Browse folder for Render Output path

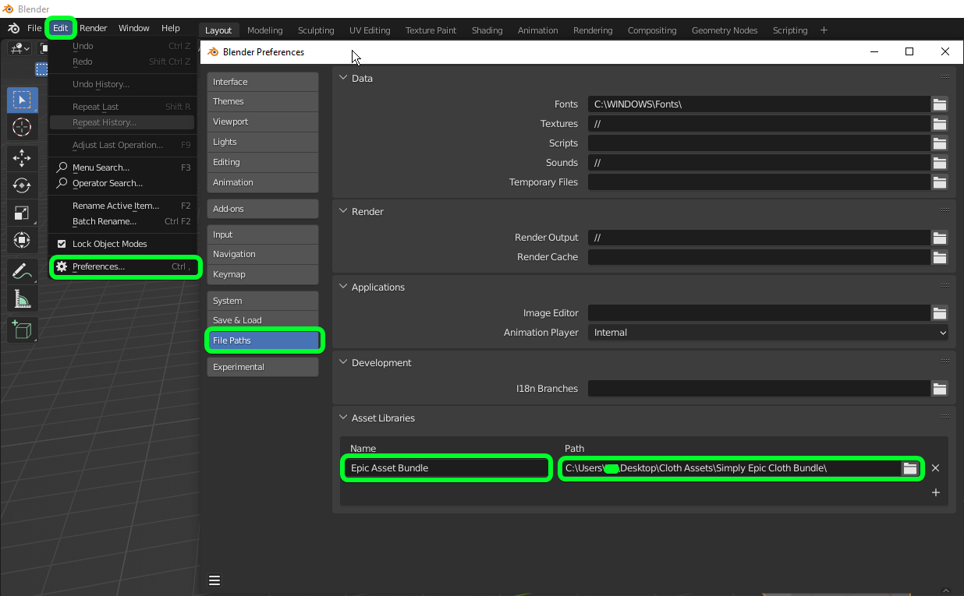(939, 237)
